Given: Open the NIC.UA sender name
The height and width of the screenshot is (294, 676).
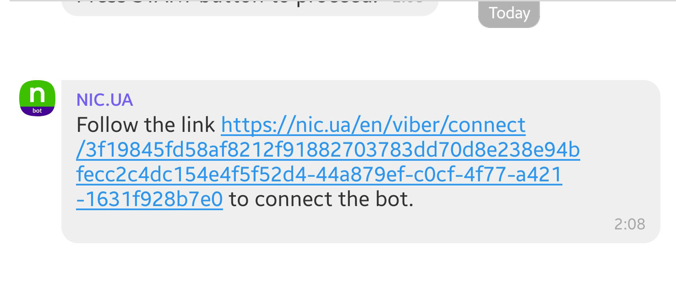Looking at the screenshot, I should 105,100.
